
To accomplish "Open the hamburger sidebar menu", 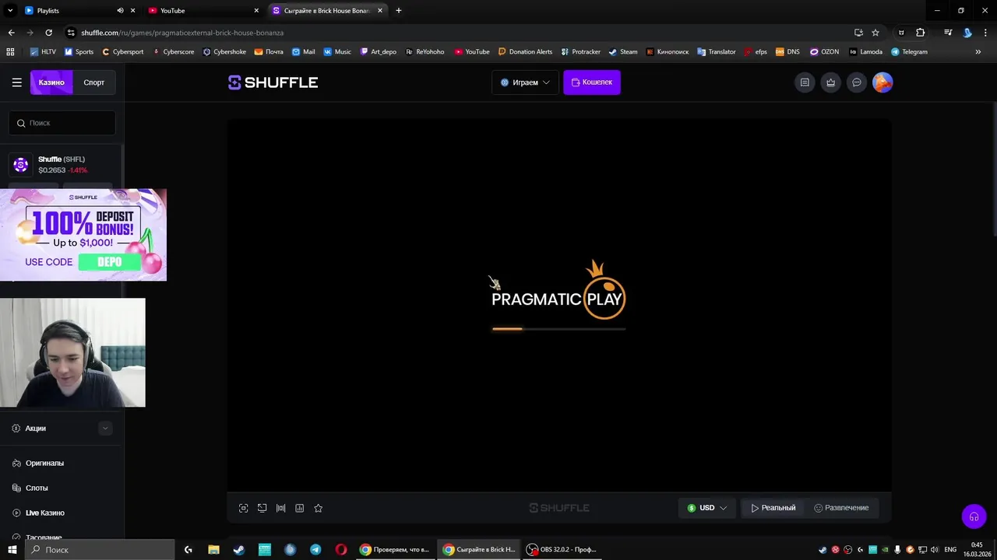I will (16, 82).
